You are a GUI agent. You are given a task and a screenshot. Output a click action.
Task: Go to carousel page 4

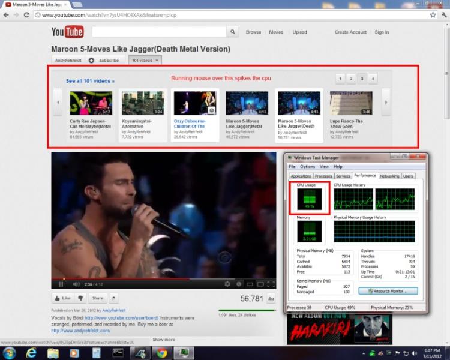pos(373,79)
